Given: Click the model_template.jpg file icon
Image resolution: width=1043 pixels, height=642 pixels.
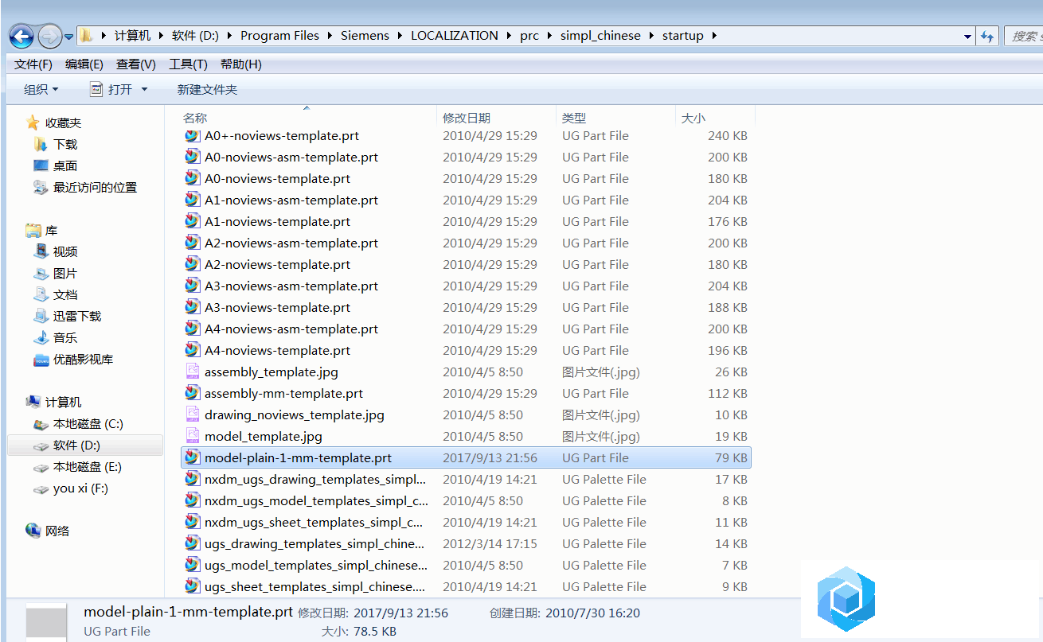Looking at the screenshot, I should 192,436.
